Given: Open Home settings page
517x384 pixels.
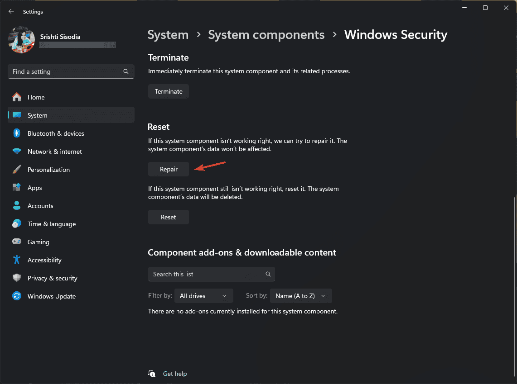Looking at the screenshot, I should click(x=71, y=97).
